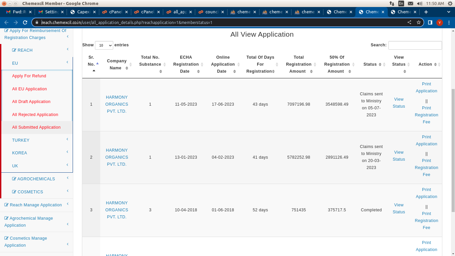
Task: Reload the page with the browser refresh icon
Action: (25, 23)
